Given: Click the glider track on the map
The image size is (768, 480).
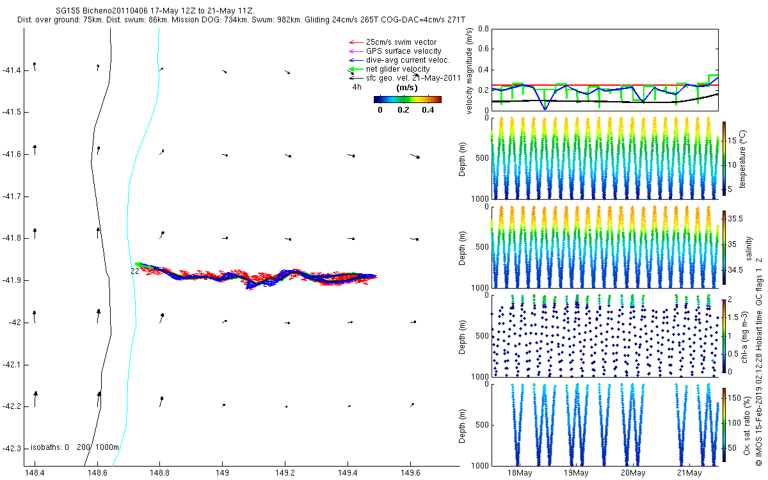Looking at the screenshot, I should click(x=256, y=276).
